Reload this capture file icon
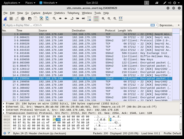This screenshot has height=139, width=184. pyautogui.click(x=47, y=19)
